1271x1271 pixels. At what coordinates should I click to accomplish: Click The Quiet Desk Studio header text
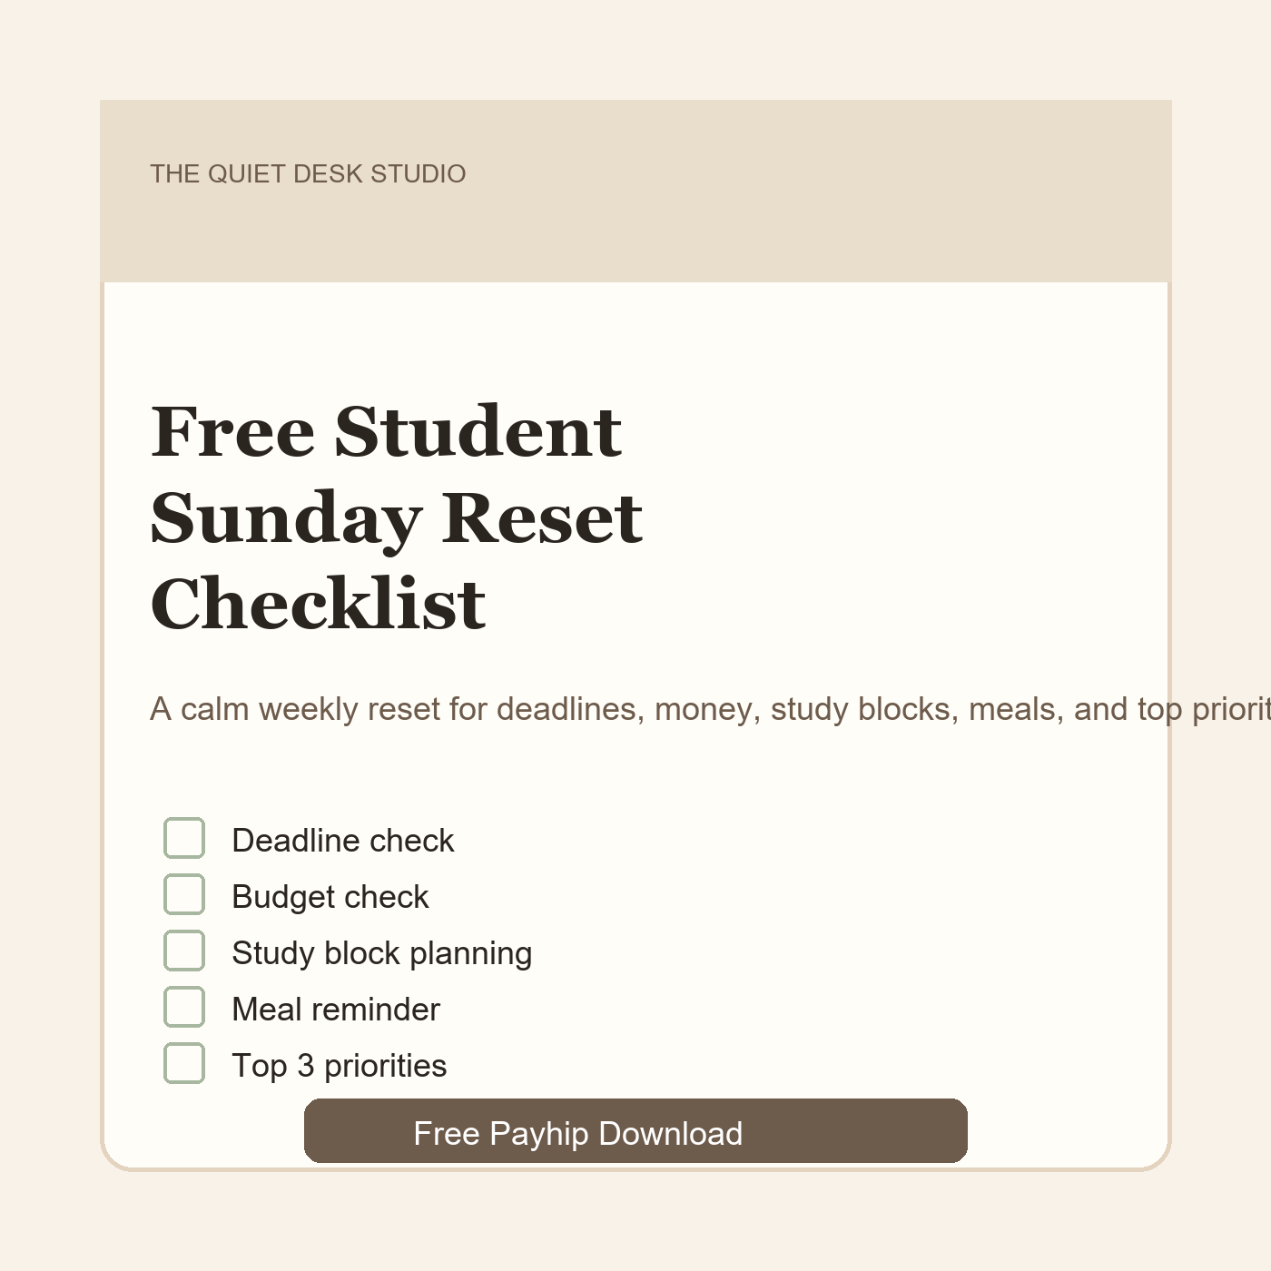[308, 173]
